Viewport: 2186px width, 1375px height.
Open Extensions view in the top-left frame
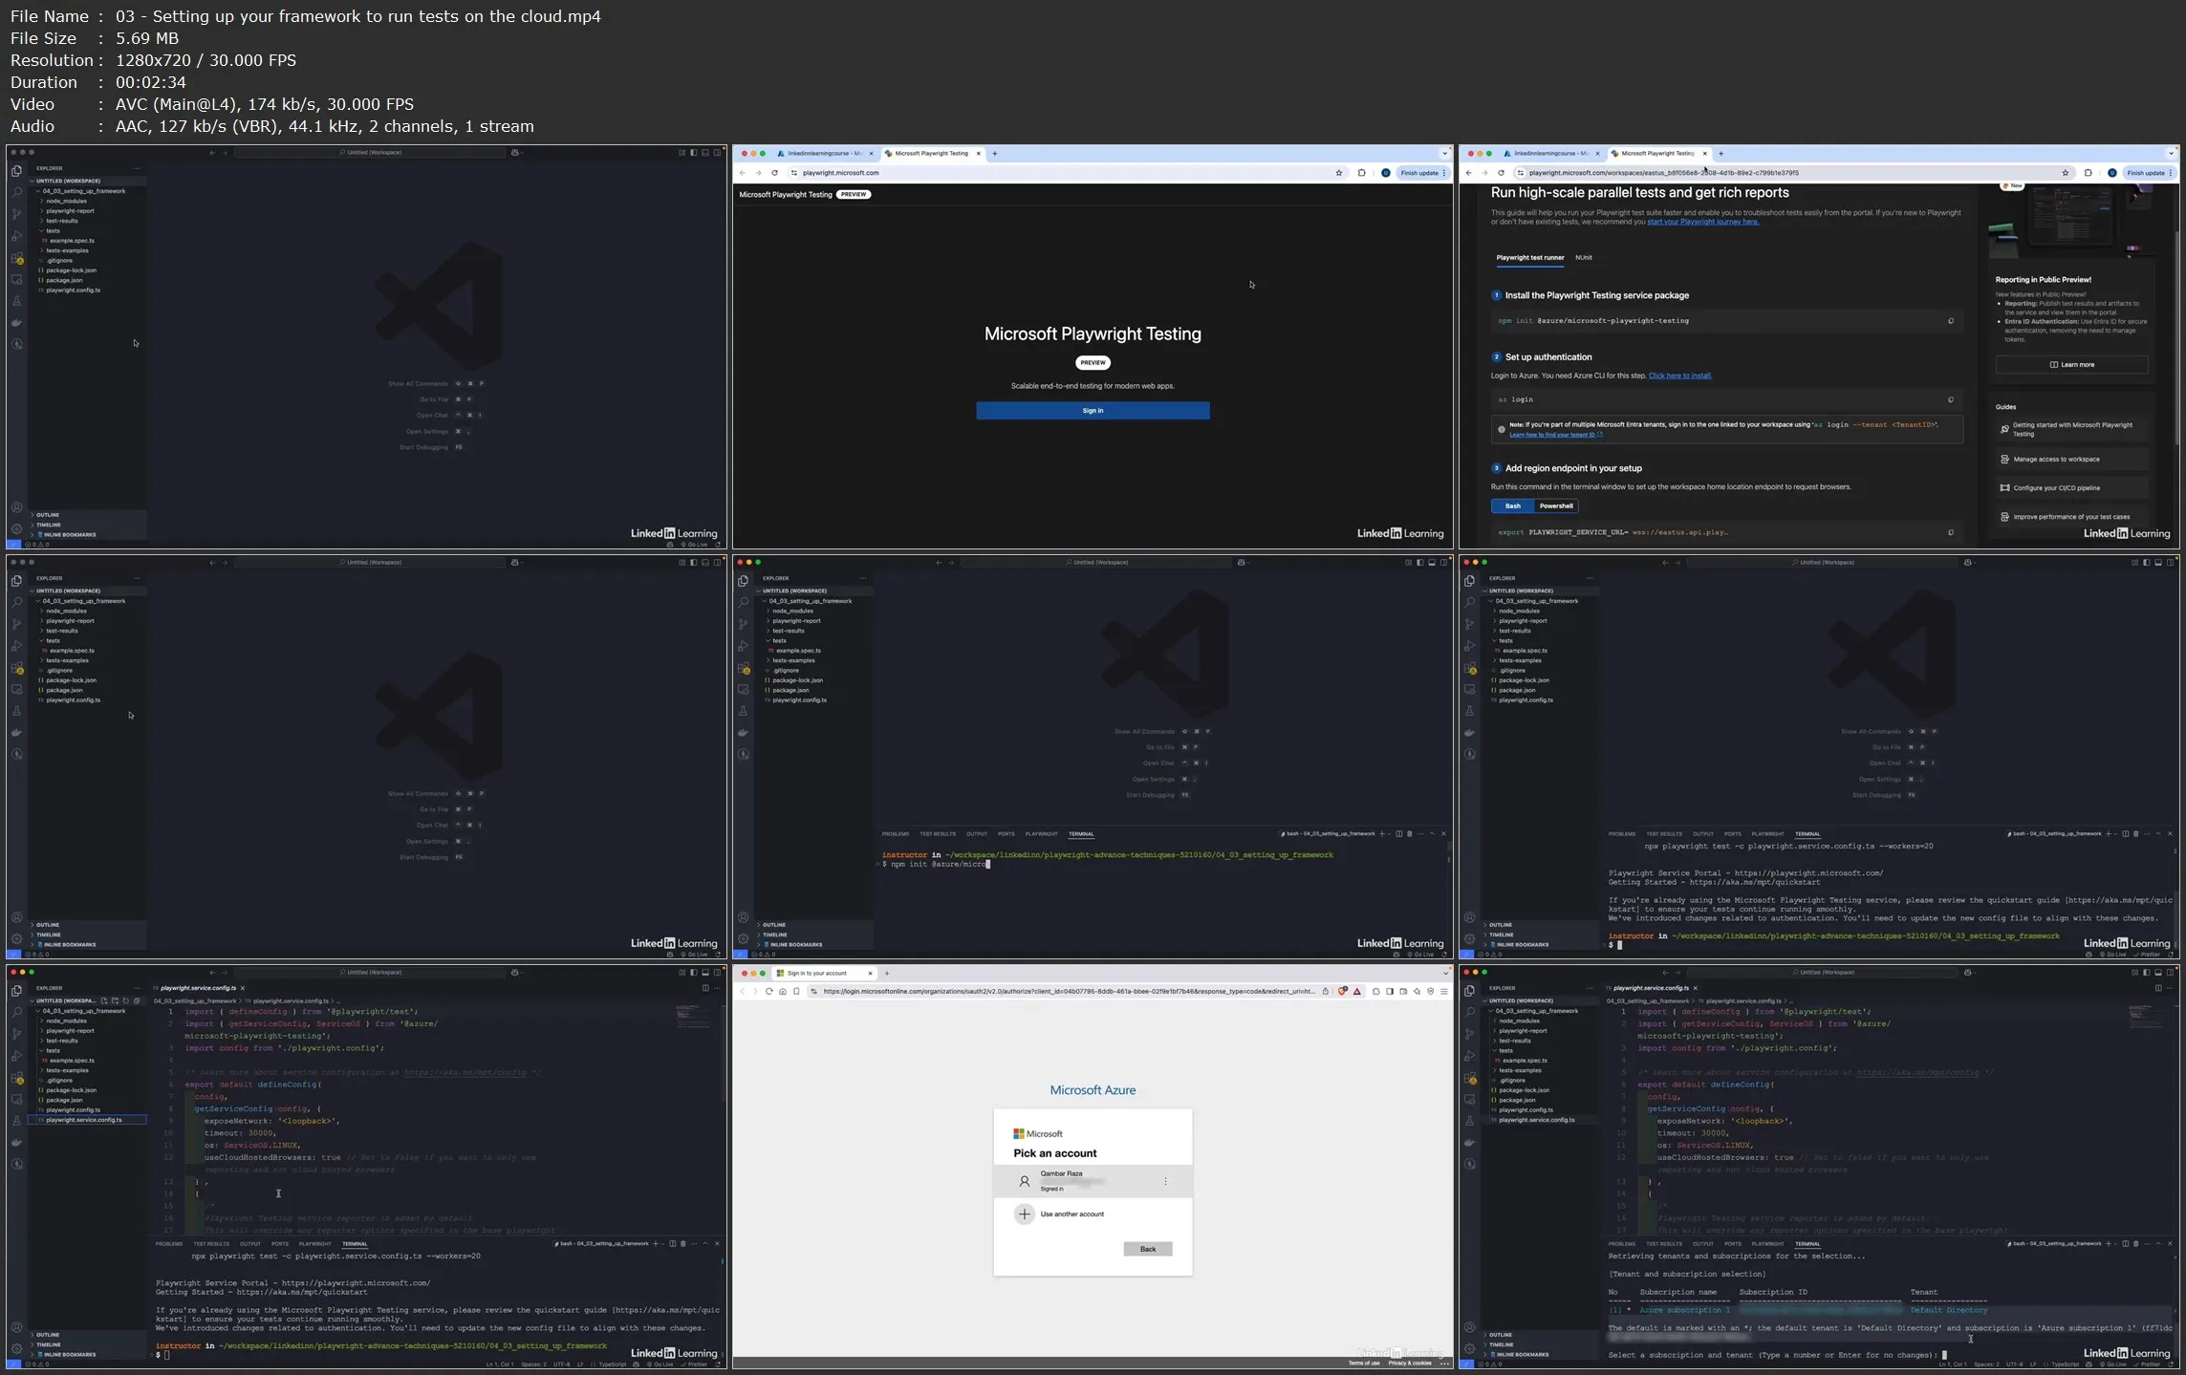tap(16, 258)
